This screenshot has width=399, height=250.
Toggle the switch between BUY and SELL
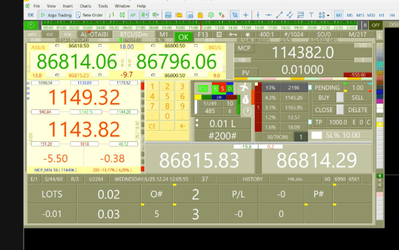[x=340, y=98]
